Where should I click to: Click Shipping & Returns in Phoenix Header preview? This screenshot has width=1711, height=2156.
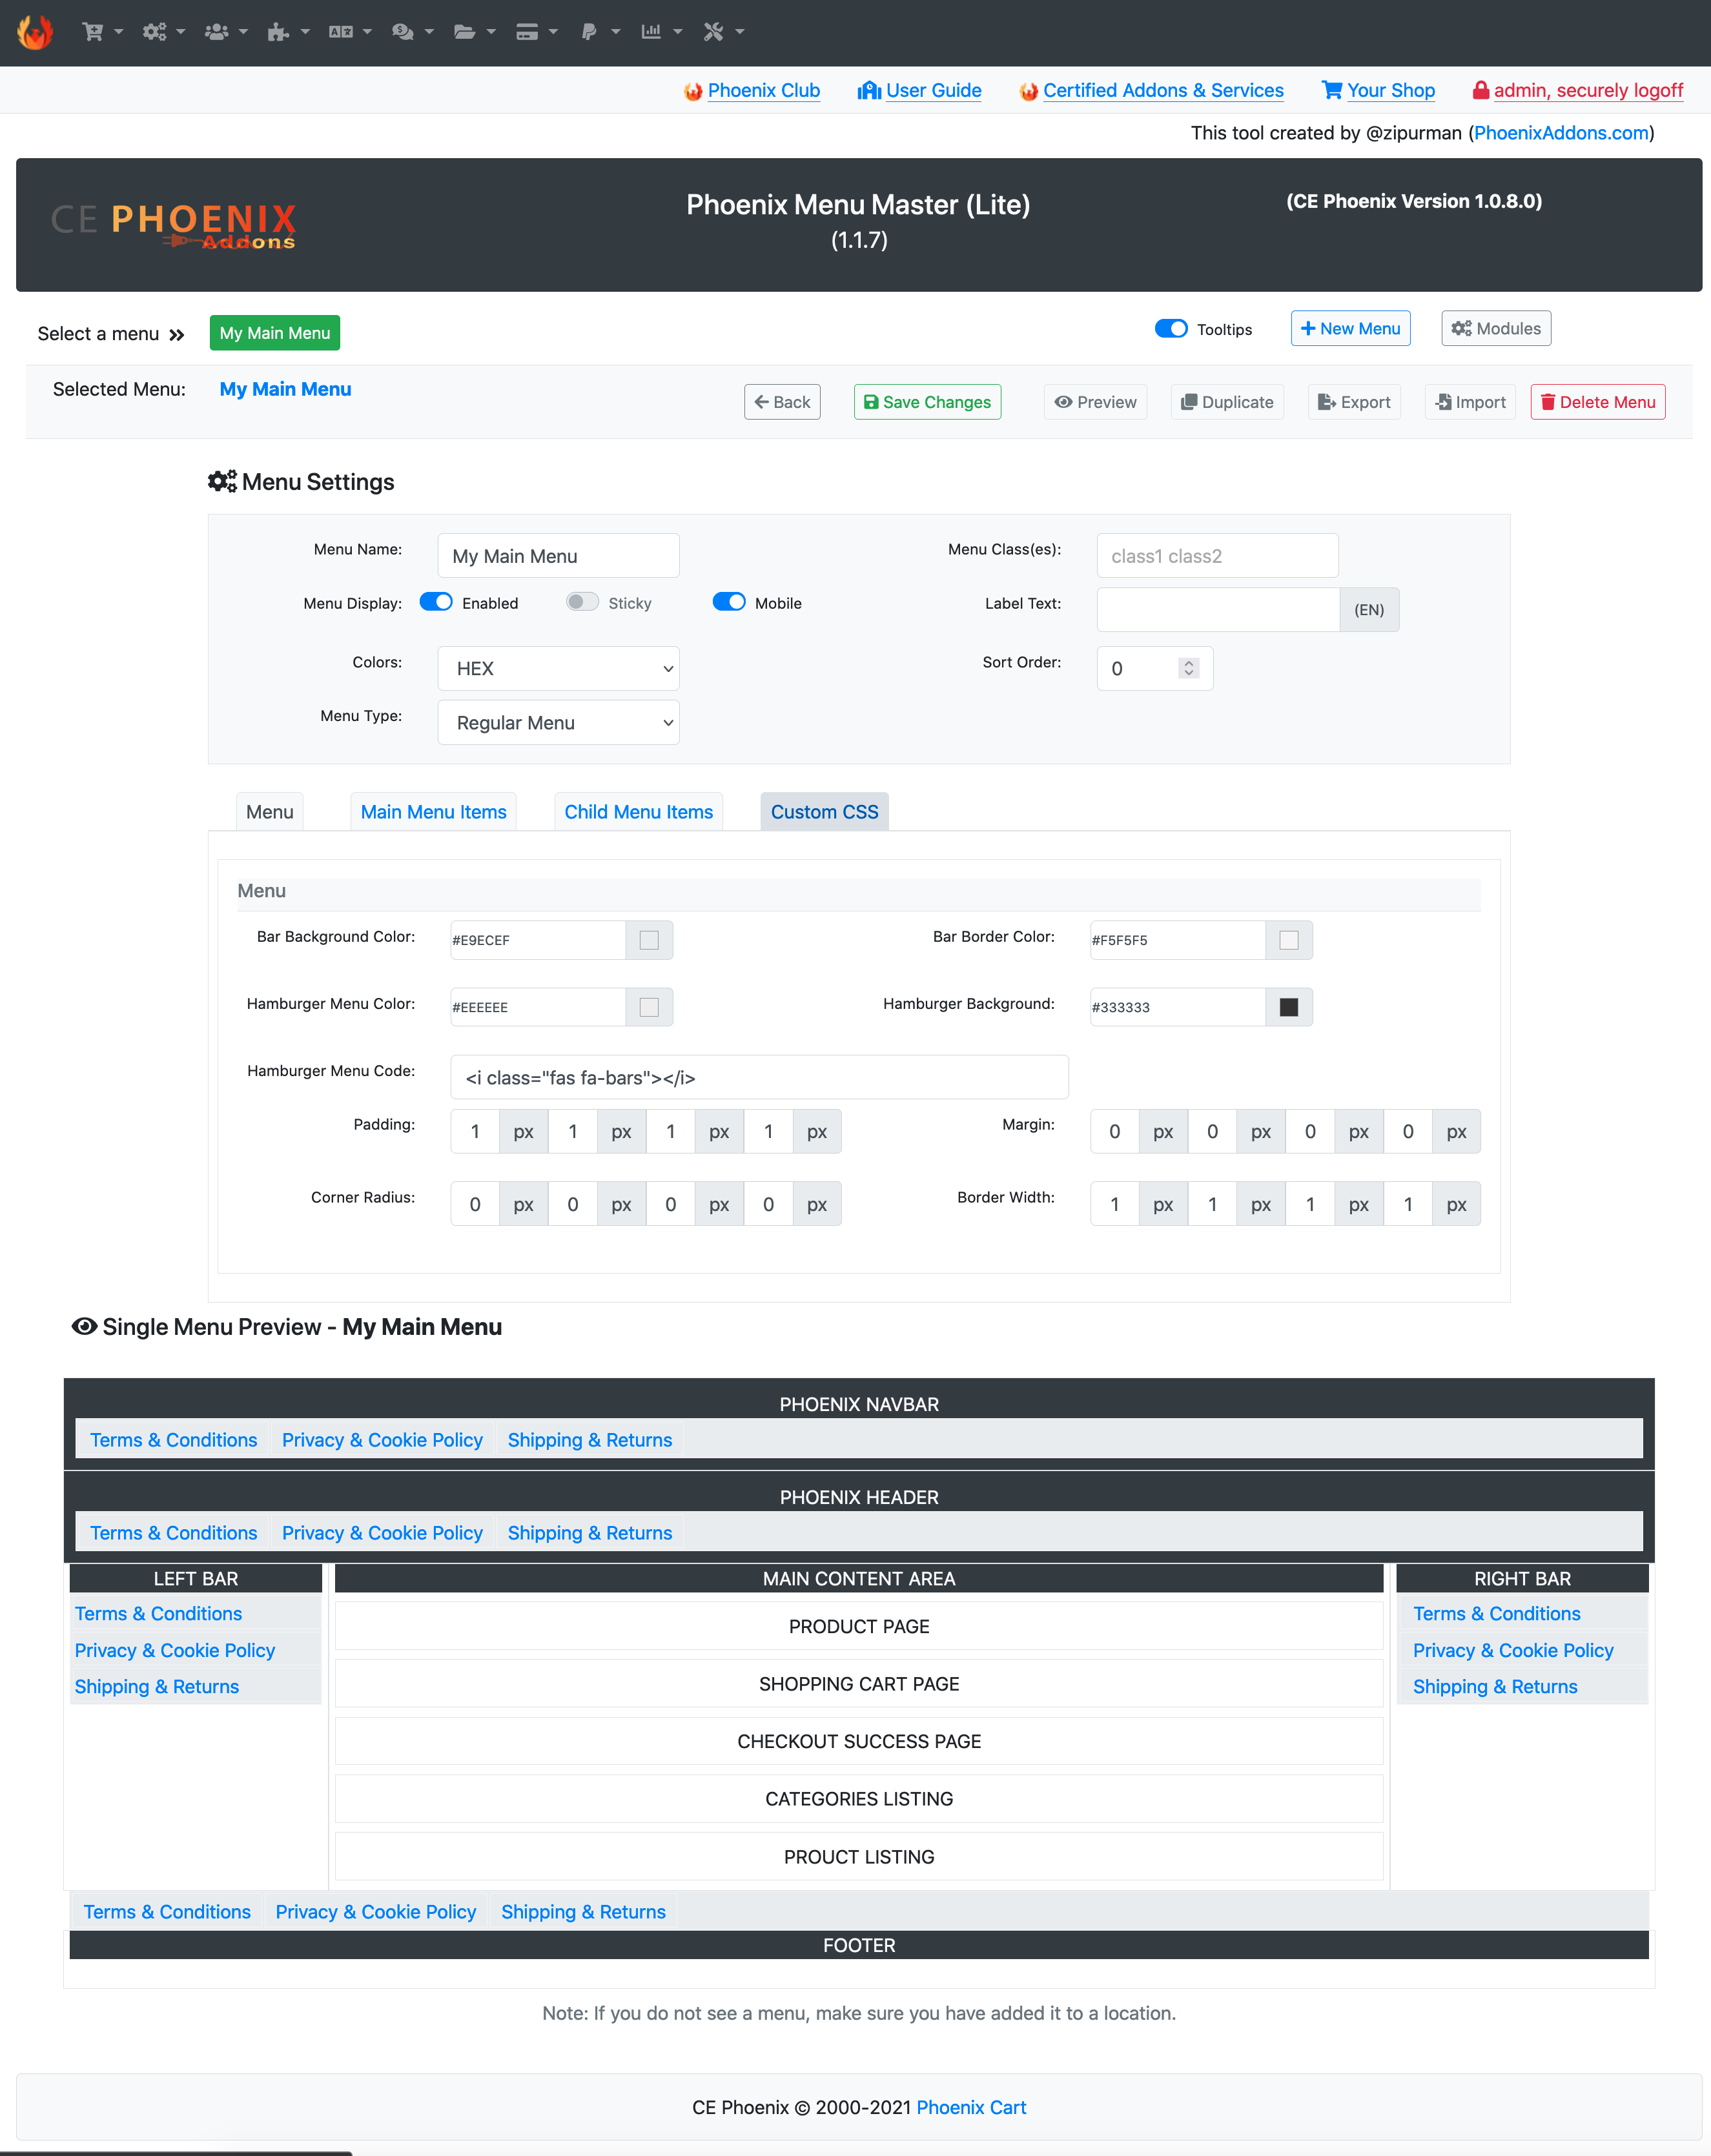(x=589, y=1532)
